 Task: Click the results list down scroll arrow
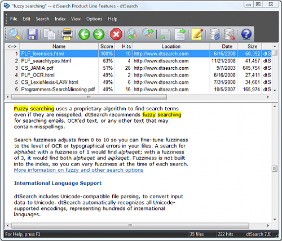tap(275, 90)
